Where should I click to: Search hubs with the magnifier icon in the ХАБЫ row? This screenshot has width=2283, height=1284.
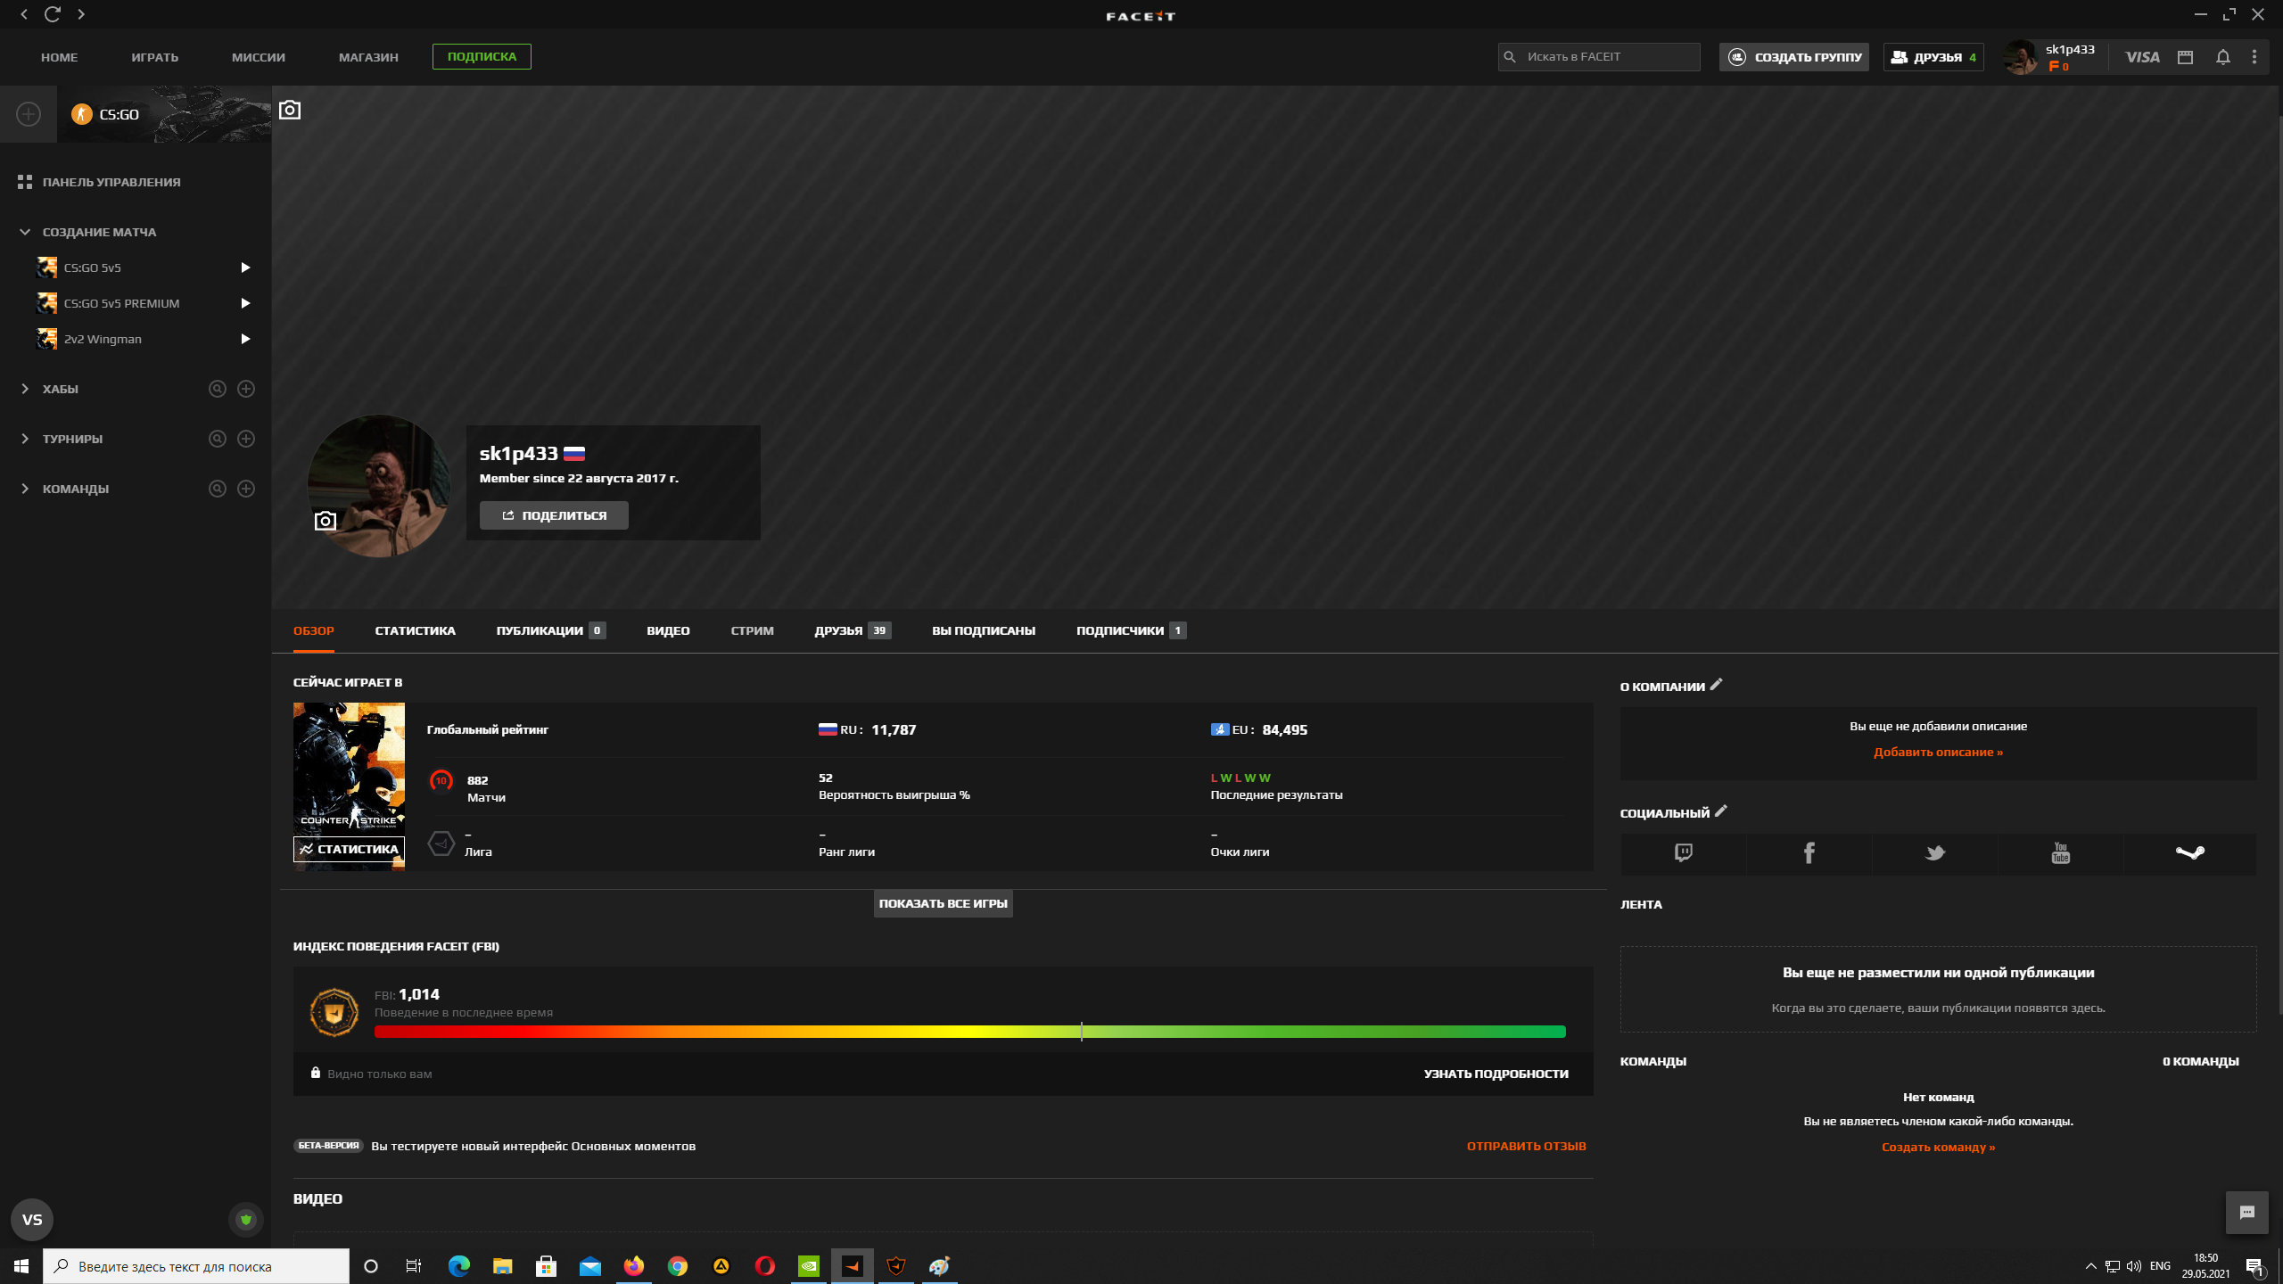pyautogui.click(x=217, y=389)
